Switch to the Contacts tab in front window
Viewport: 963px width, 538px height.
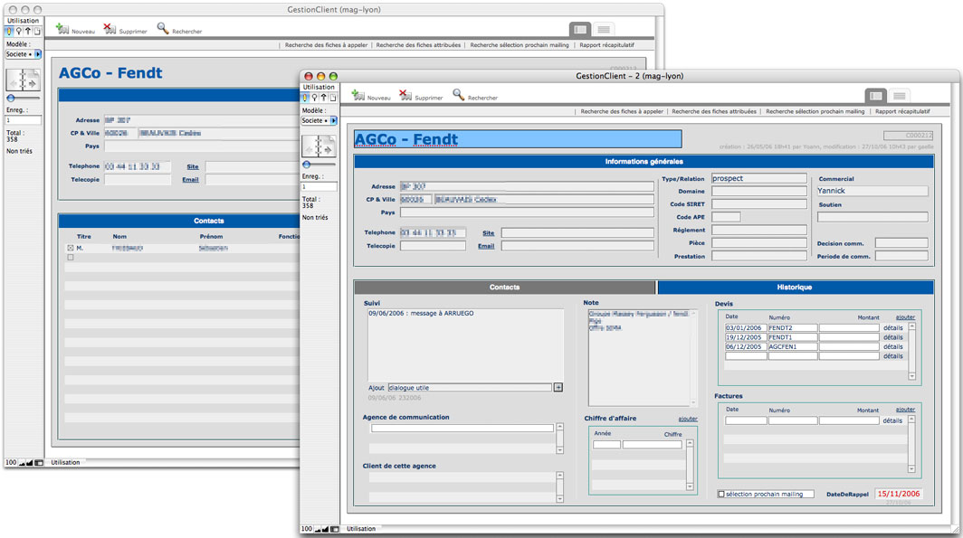pyautogui.click(x=505, y=288)
